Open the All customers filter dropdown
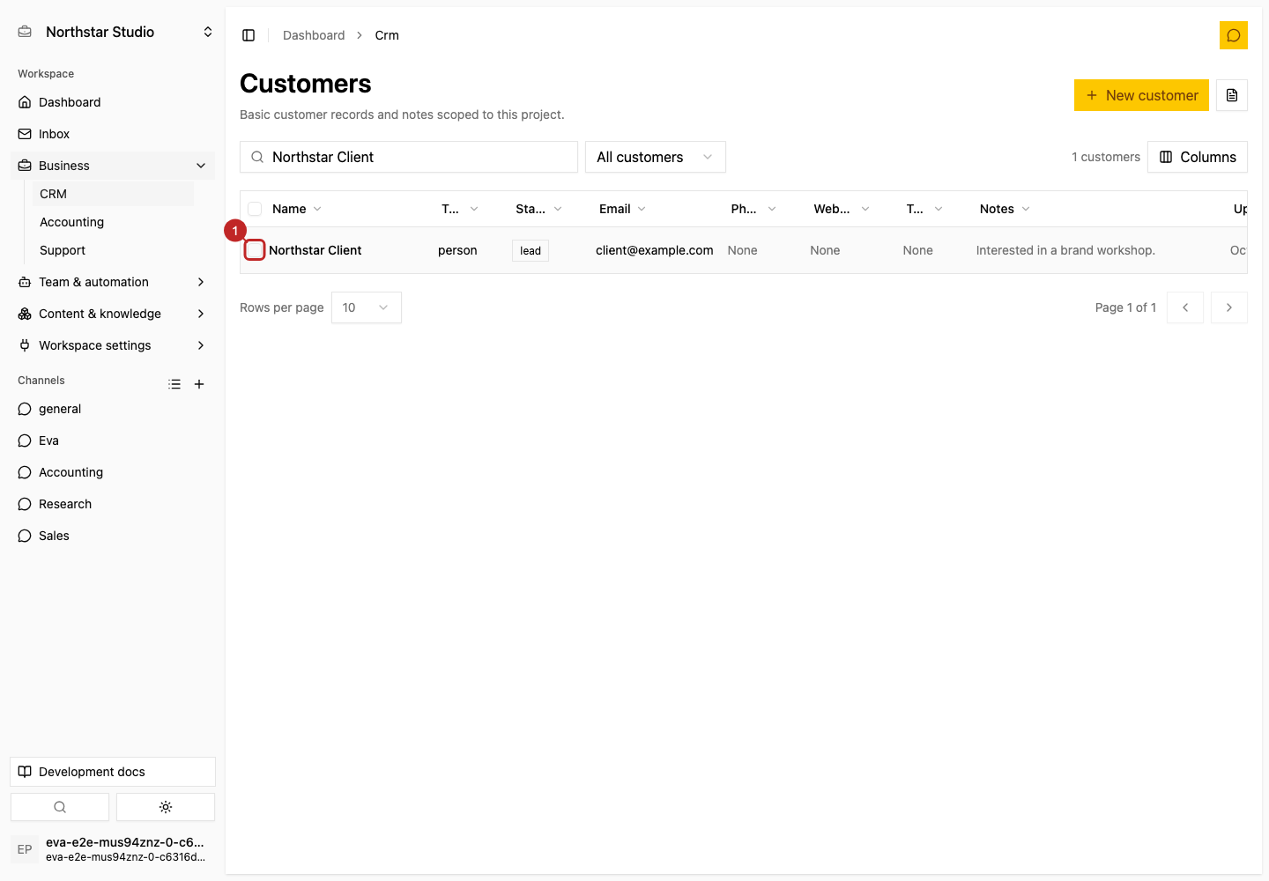Screen dimensions: 1269x881 coord(656,157)
